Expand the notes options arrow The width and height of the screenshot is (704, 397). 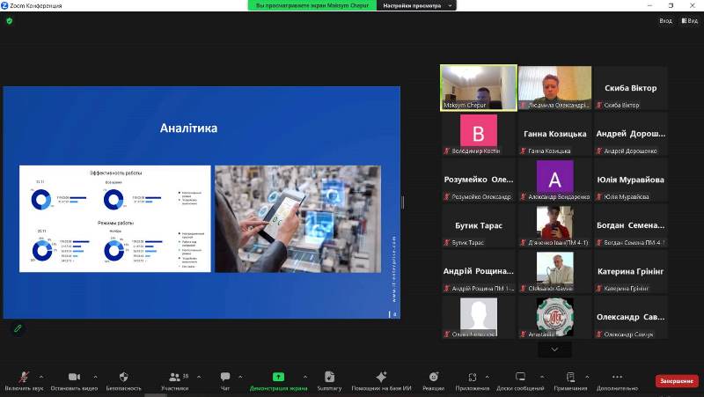(x=587, y=377)
